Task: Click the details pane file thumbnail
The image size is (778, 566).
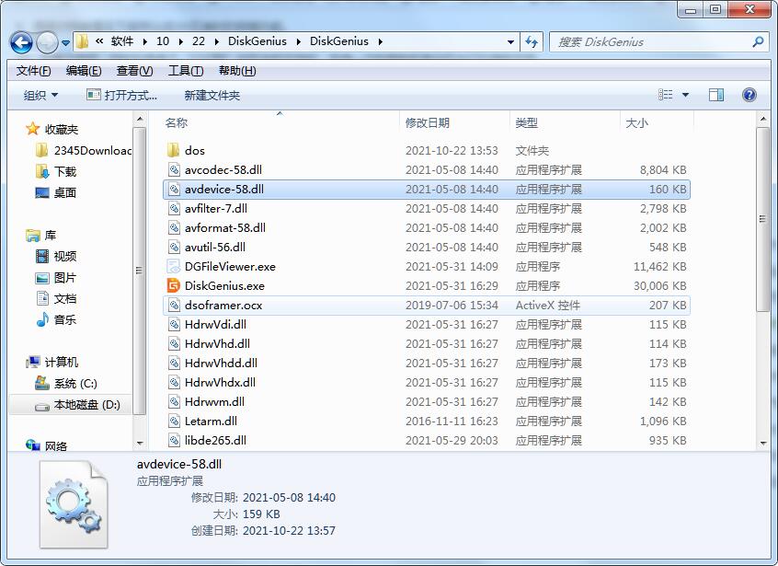Action: pyautogui.click(x=74, y=505)
